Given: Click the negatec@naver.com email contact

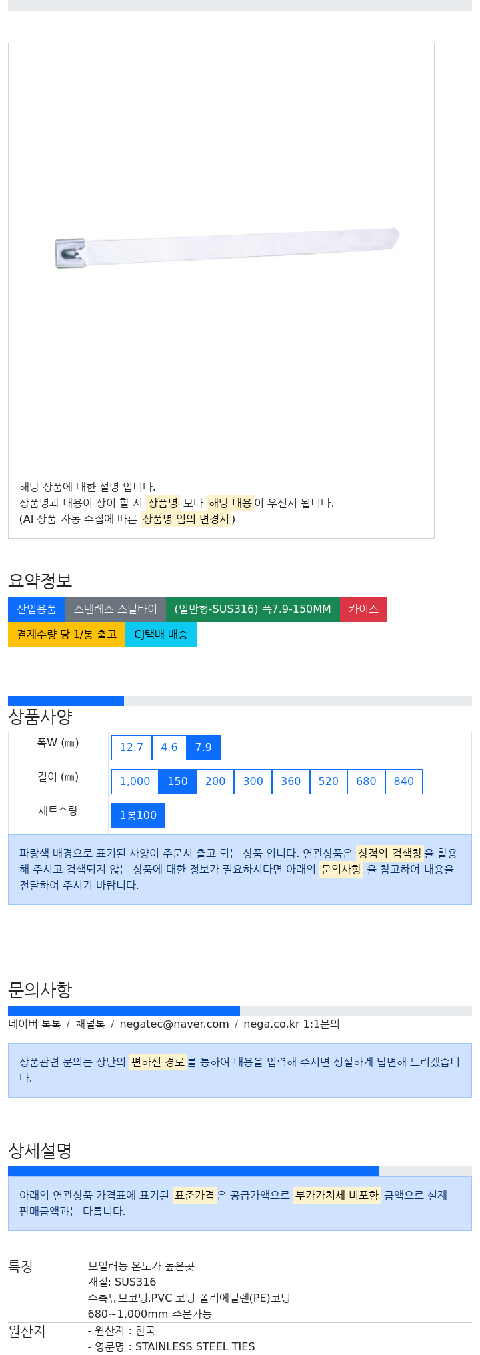Looking at the screenshot, I should coord(174,1024).
